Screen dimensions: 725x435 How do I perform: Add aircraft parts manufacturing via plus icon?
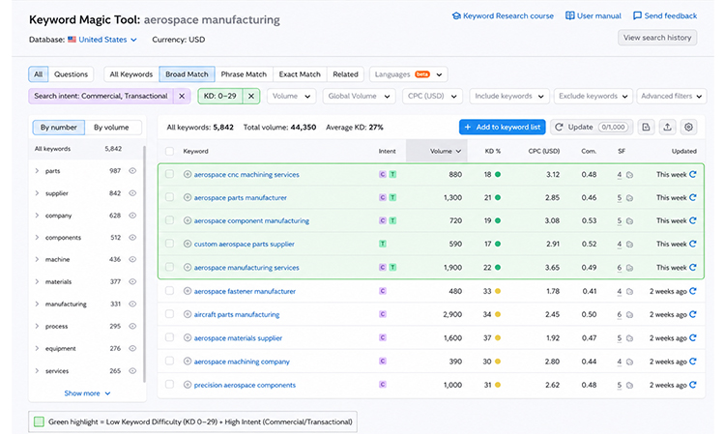point(188,314)
